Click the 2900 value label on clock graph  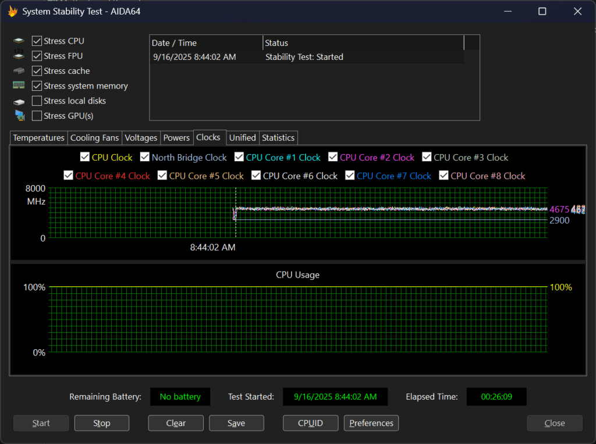559,221
